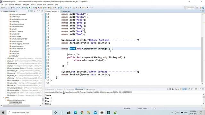
Task: Click the green Run toolbar button
Action: 27,8
